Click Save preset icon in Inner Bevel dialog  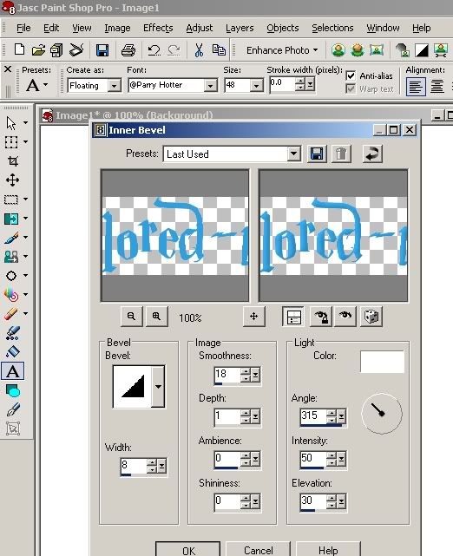coord(317,154)
